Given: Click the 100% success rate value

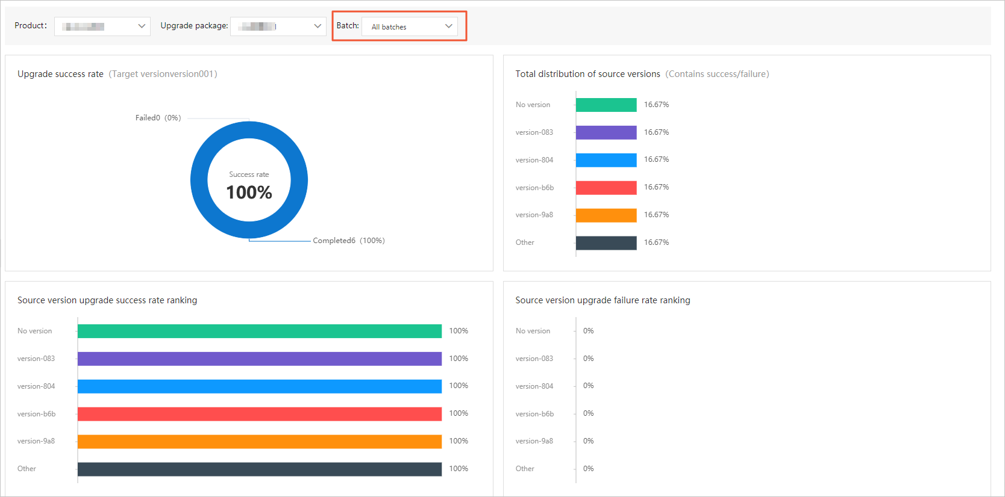Looking at the screenshot, I should pos(249,193).
